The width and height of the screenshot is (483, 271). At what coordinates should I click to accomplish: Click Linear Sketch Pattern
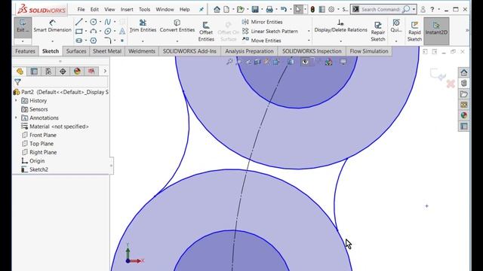pos(270,31)
